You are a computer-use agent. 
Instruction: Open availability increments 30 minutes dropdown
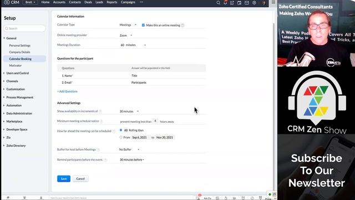coord(129,111)
